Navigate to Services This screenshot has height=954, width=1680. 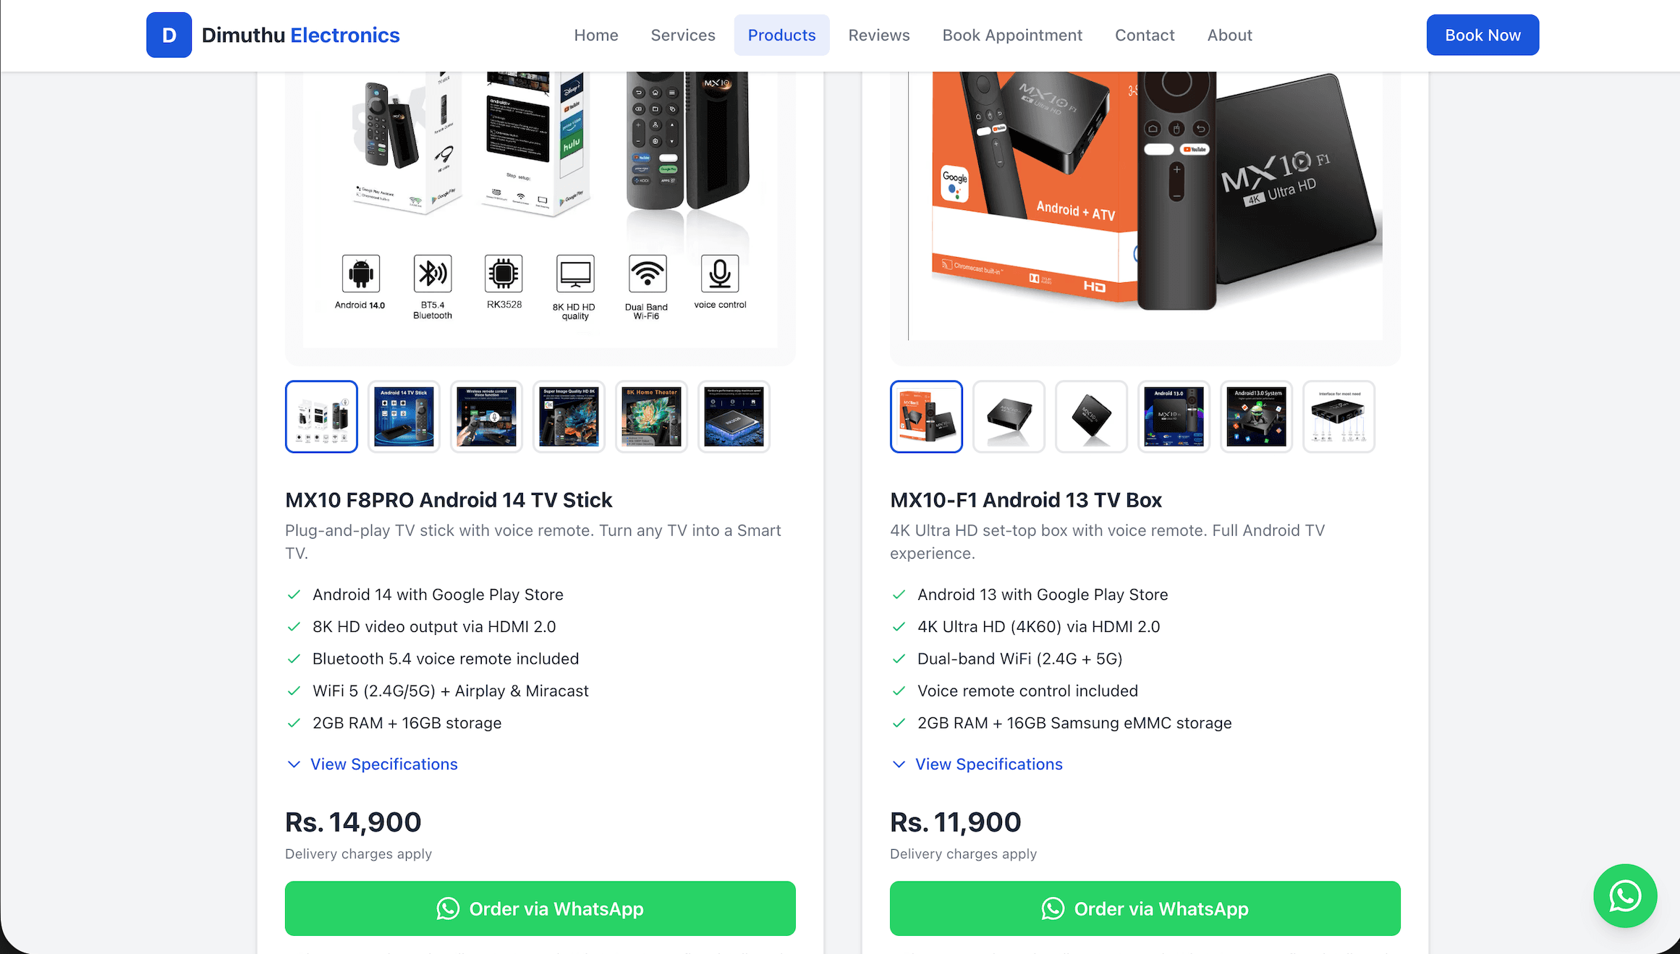click(x=682, y=35)
